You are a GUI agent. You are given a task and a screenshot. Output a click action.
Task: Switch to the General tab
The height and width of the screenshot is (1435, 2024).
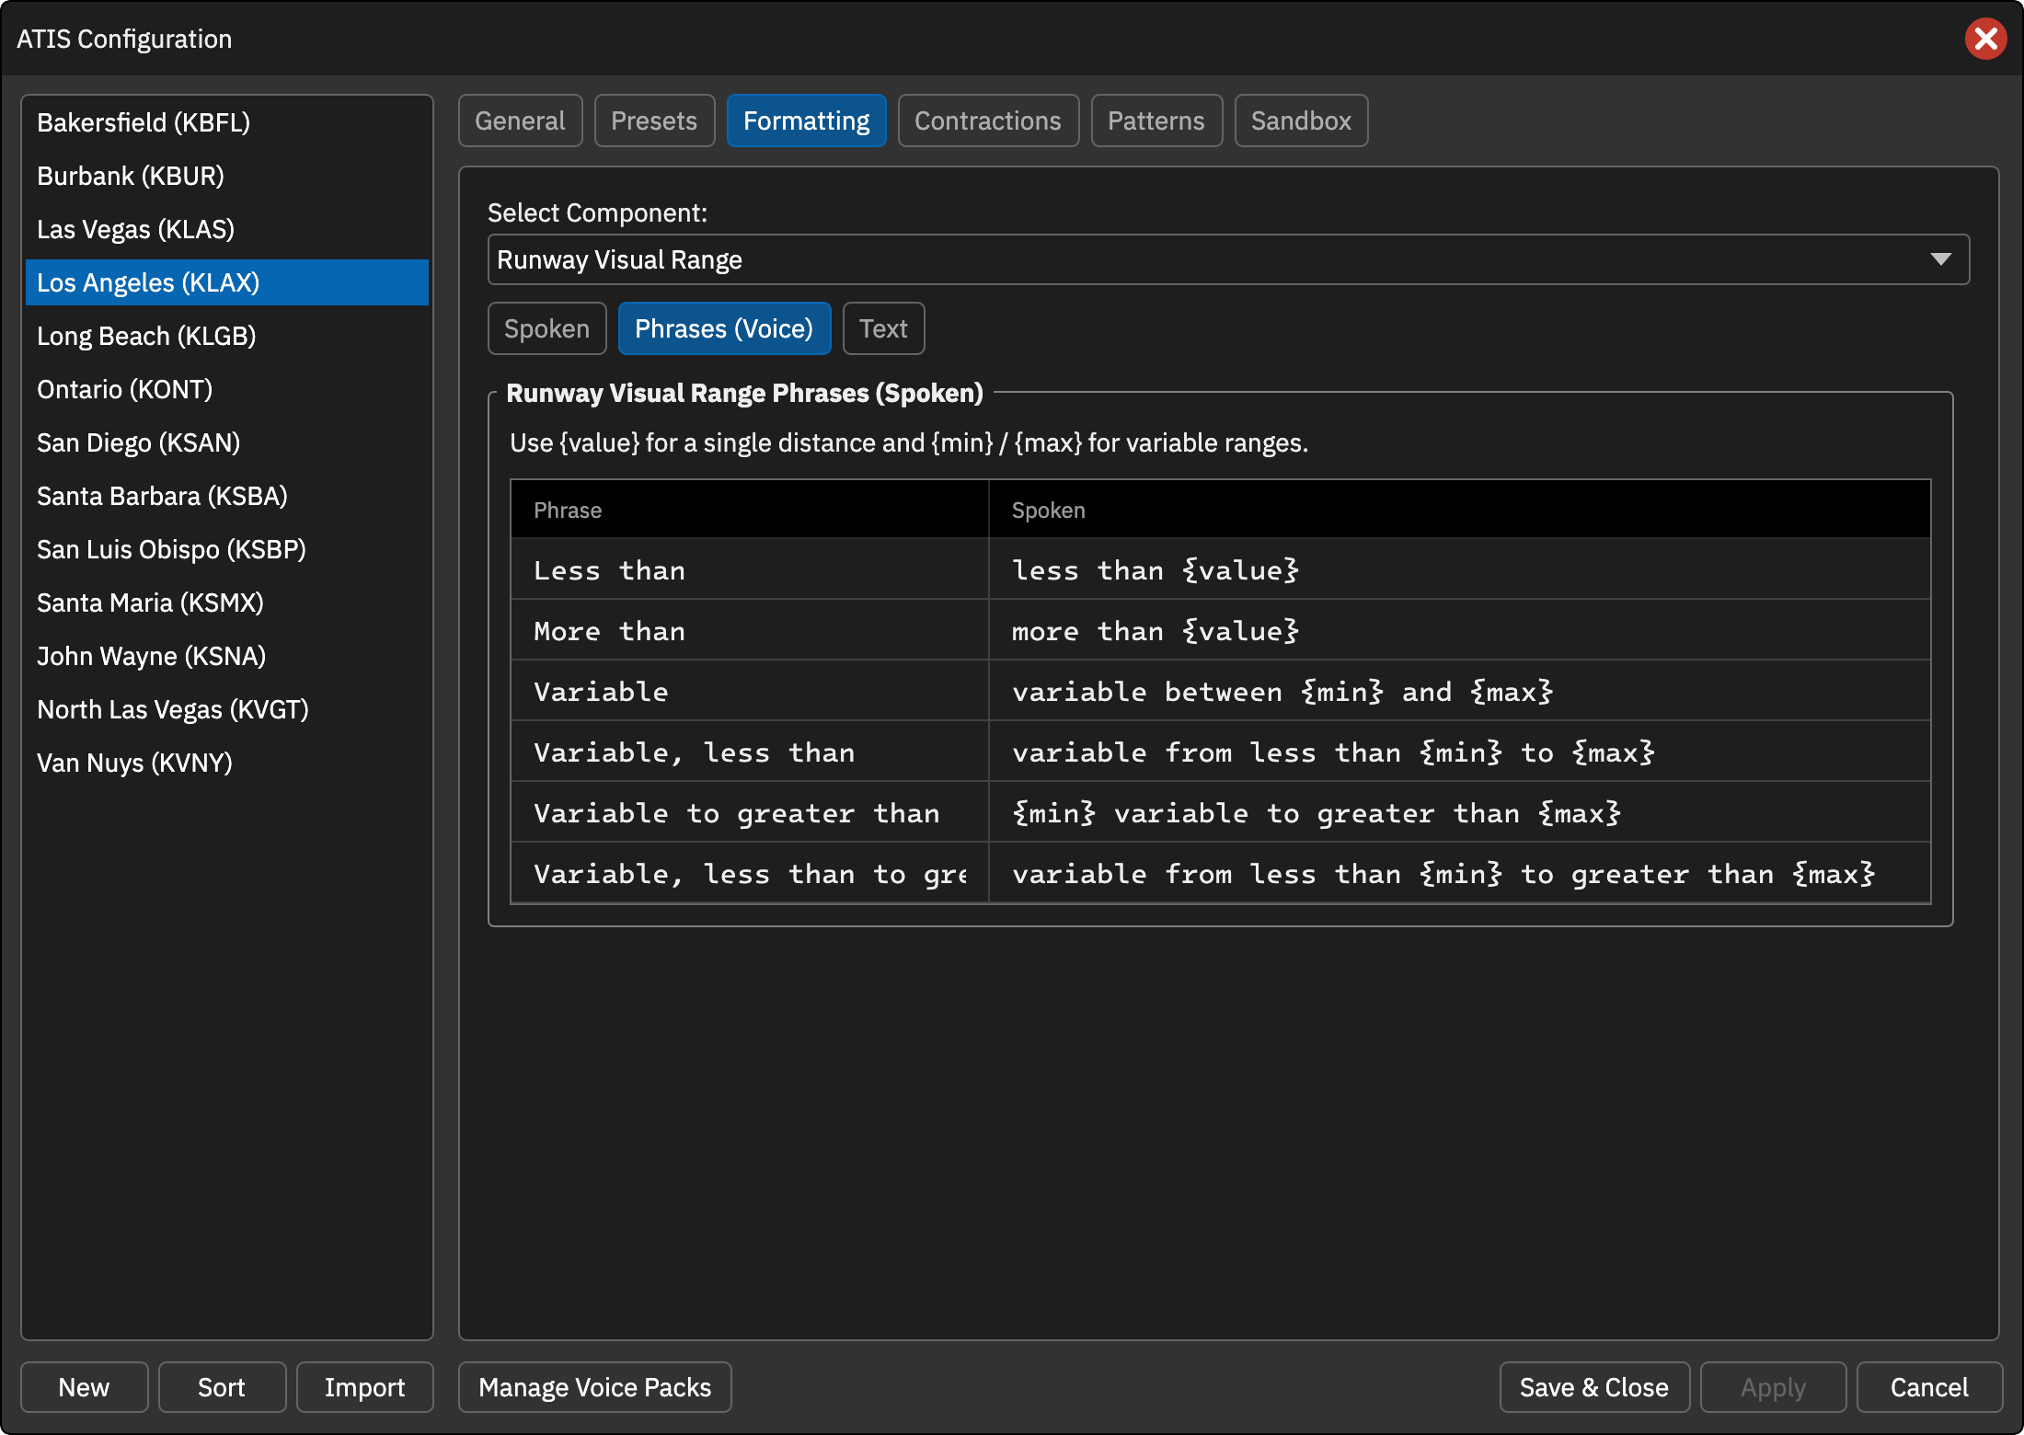(x=520, y=121)
